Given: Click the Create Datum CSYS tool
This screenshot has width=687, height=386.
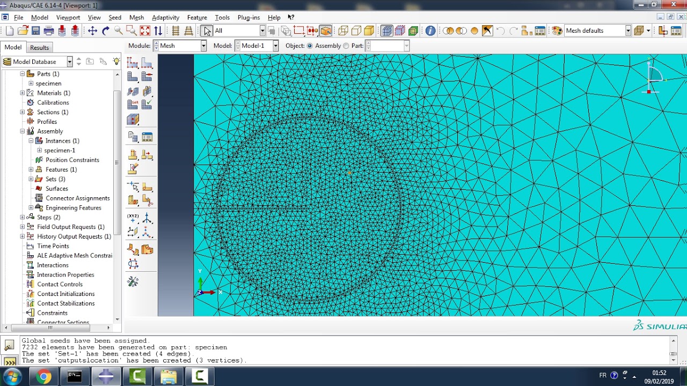Looking at the screenshot, I should tap(147, 219).
